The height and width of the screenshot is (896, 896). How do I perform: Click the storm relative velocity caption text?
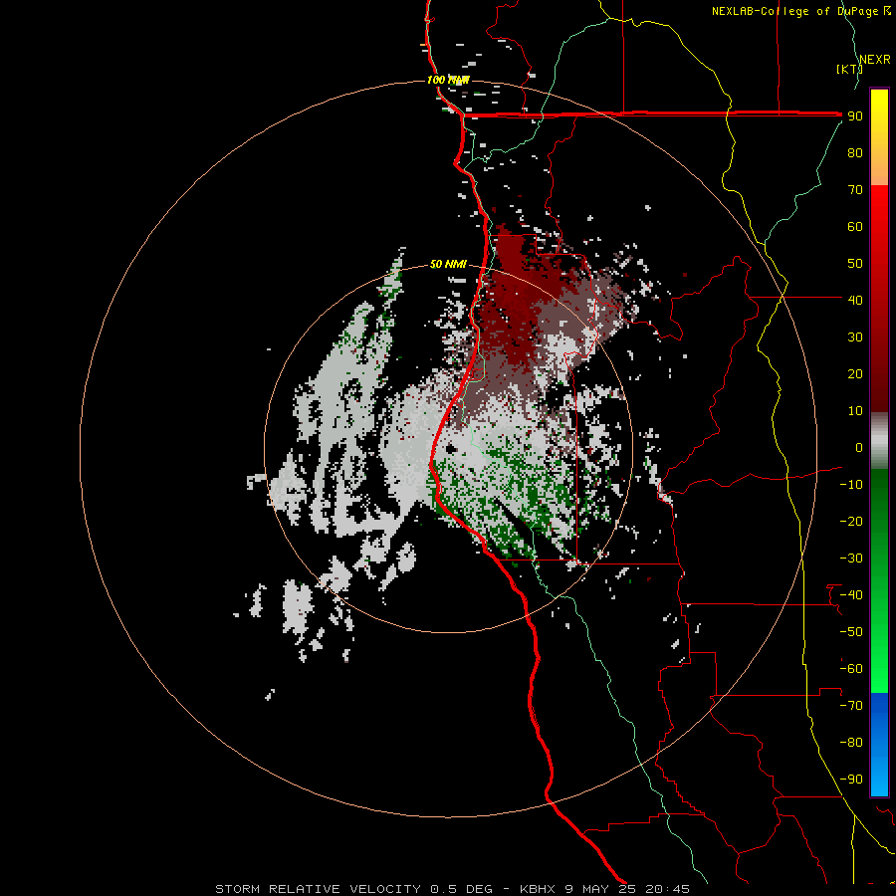point(452,889)
